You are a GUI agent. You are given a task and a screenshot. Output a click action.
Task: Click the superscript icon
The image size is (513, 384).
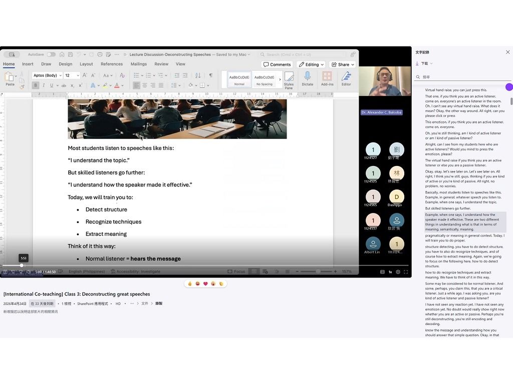point(80,85)
